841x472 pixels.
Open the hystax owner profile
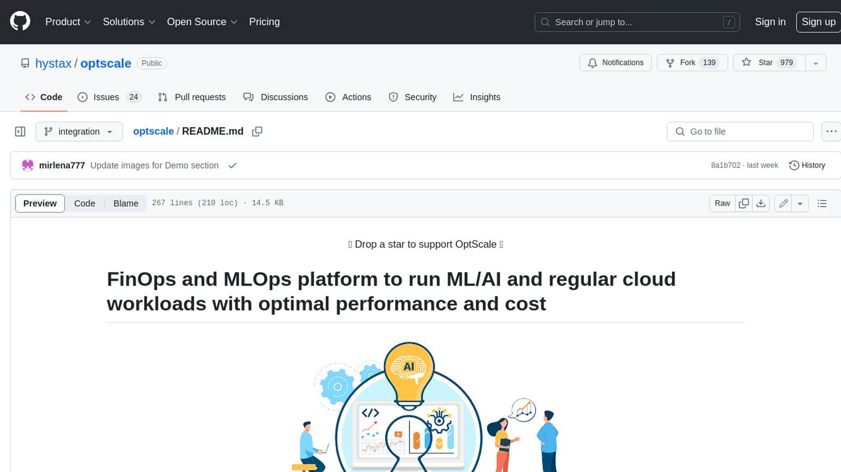[53, 63]
